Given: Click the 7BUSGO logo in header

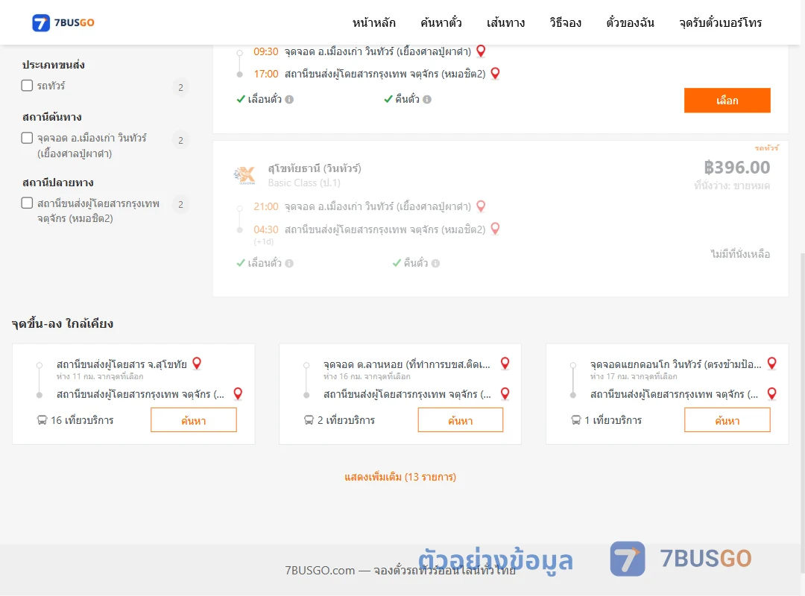Looking at the screenshot, I should 63,22.
